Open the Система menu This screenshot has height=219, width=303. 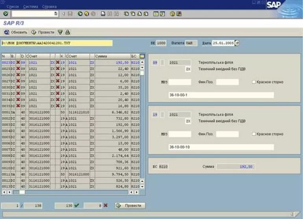click(31, 7)
